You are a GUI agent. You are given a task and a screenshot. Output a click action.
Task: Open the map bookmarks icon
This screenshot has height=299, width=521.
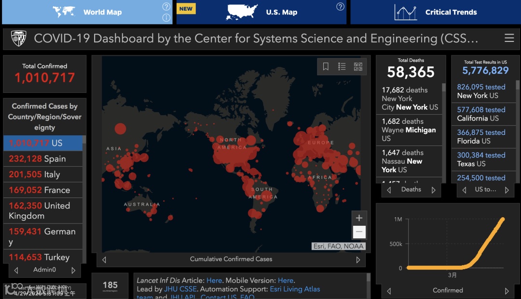click(x=326, y=66)
